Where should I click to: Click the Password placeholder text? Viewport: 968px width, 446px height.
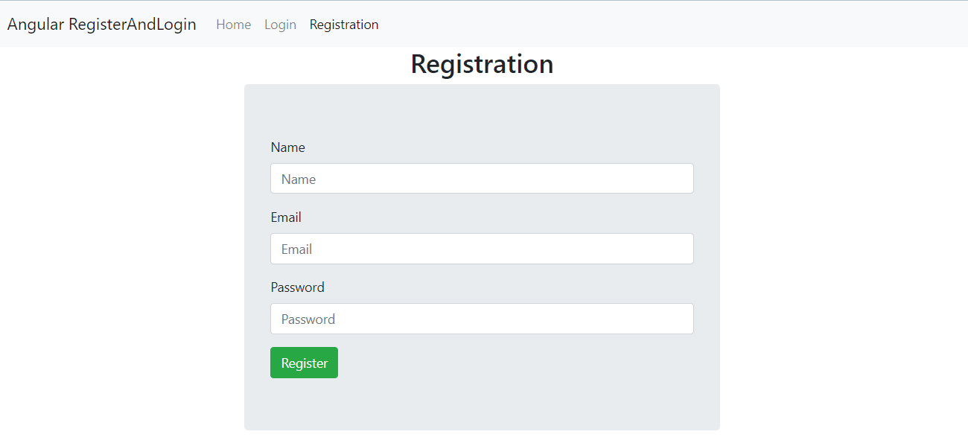pyautogui.click(x=307, y=318)
